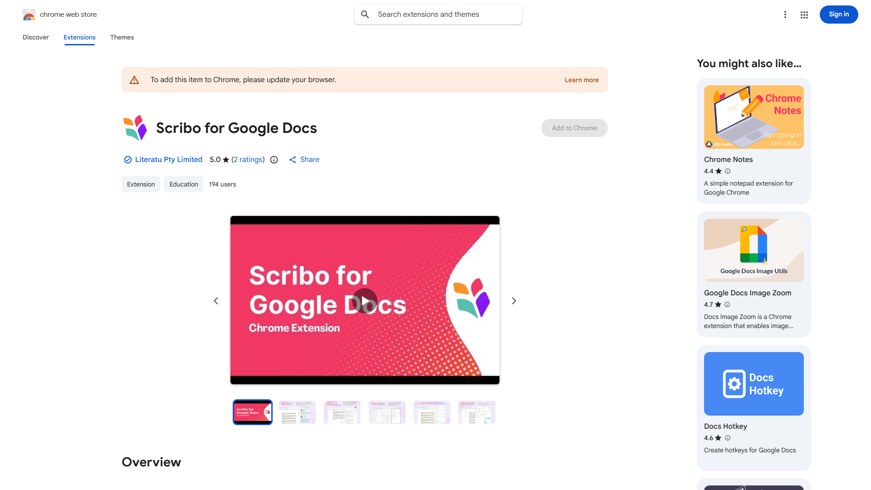This screenshot has height=490, width=871.
Task: Play the Scribo promo video
Action: tap(365, 301)
